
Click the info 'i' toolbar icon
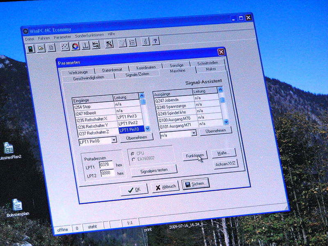(x=146, y=42)
